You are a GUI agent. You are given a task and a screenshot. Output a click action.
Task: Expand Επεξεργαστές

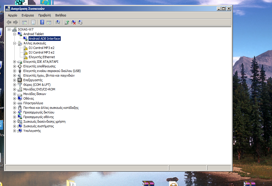(x=15, y=80)
